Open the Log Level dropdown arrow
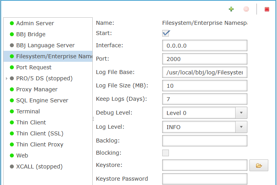Image resolution: width=277 pixels, height=185 pixels. point(241,127)
